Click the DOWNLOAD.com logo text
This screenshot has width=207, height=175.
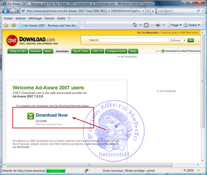pyautogui.click(x=37, y=39)
